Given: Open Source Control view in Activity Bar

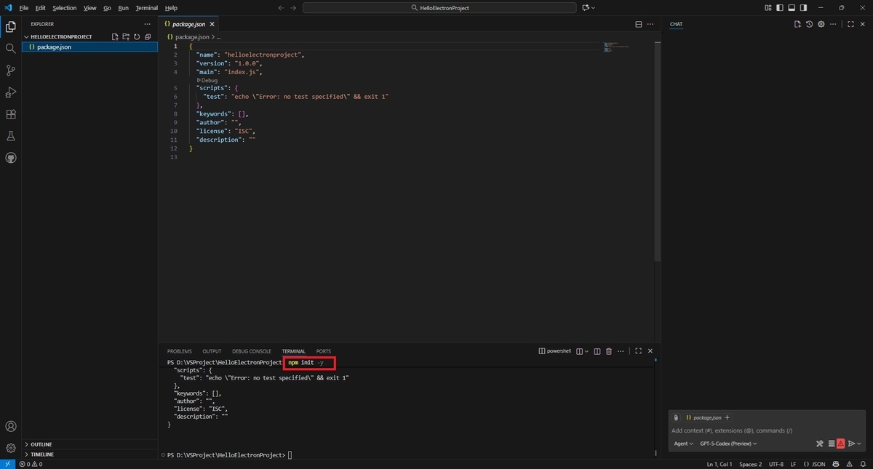Looking at the screenshot, I should 10,70.
